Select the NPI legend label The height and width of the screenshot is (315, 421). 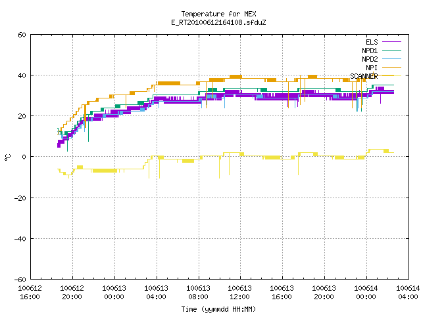coord(372,68)
